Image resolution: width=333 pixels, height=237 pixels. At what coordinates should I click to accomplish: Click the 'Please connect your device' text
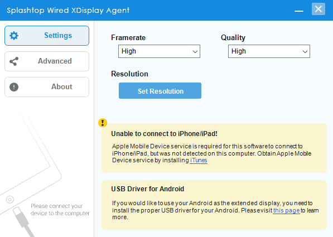tap(60, 210)
